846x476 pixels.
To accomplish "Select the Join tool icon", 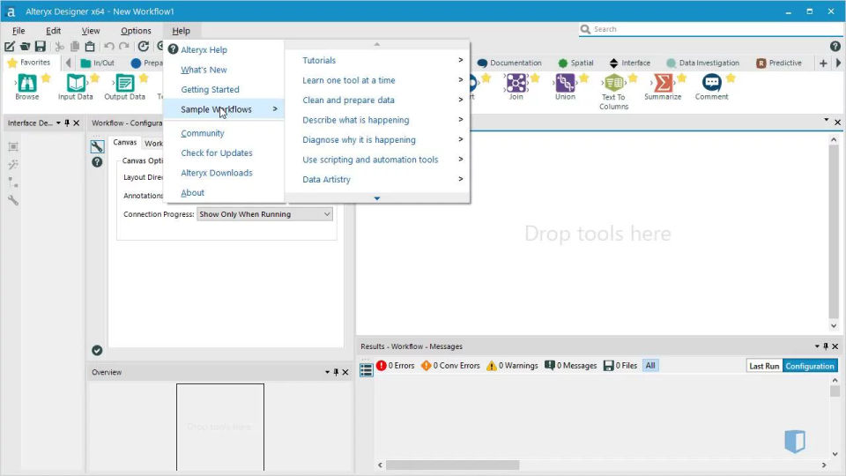I will coord(516,83).
